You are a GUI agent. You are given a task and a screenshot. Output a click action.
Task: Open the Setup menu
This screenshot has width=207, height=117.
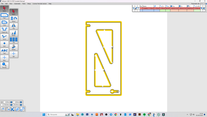point(29,4)
